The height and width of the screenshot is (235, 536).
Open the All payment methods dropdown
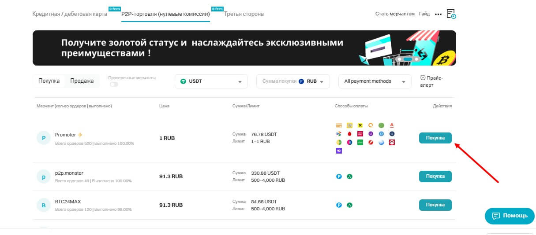[374, 81]
